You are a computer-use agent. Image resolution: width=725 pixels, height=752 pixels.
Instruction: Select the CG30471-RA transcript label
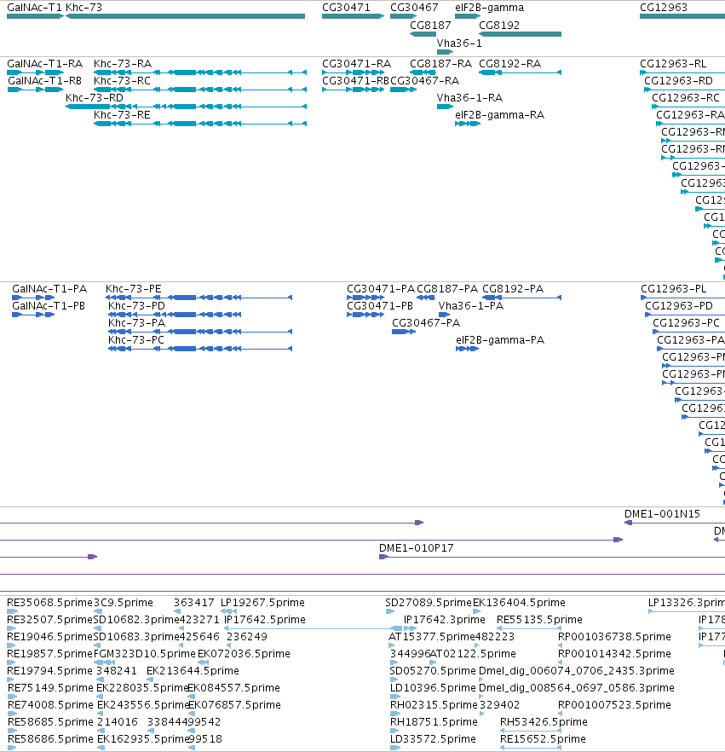click(x=356, y=64)
